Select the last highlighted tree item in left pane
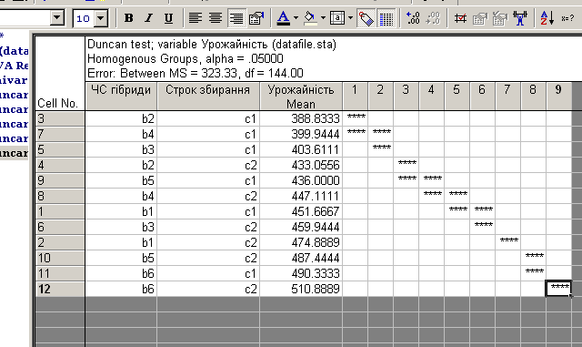Image resolution: width=582 pixels, height=347 pixels. [x=15, y=153]
